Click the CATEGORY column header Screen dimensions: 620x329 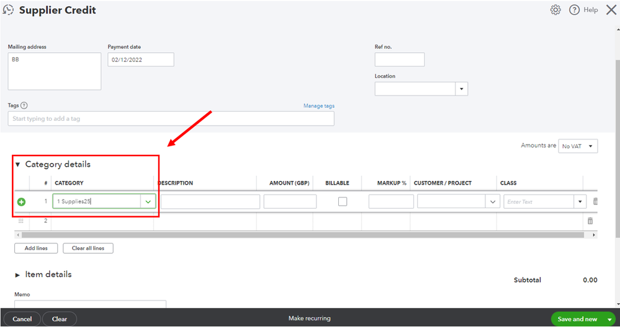[x=69, y=183]
